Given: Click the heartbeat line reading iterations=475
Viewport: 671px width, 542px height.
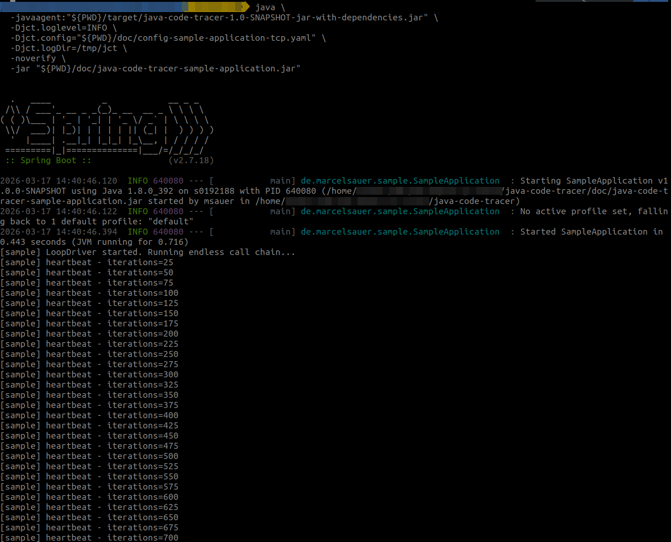Looking at the screenshot, I should point(89,446).
